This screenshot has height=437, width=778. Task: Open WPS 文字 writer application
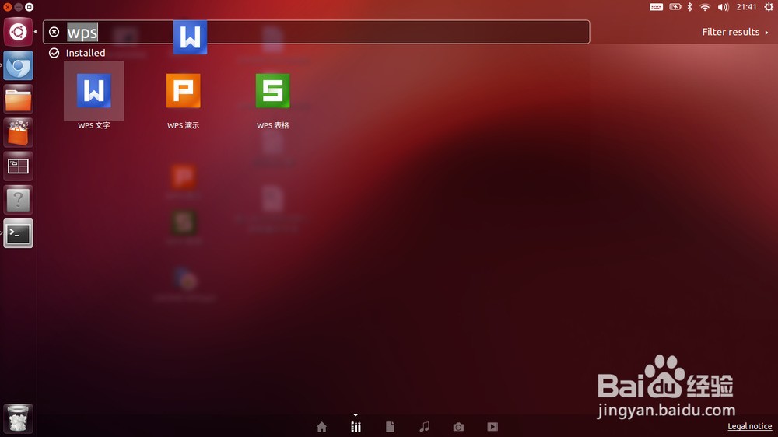tap(93, 92)
